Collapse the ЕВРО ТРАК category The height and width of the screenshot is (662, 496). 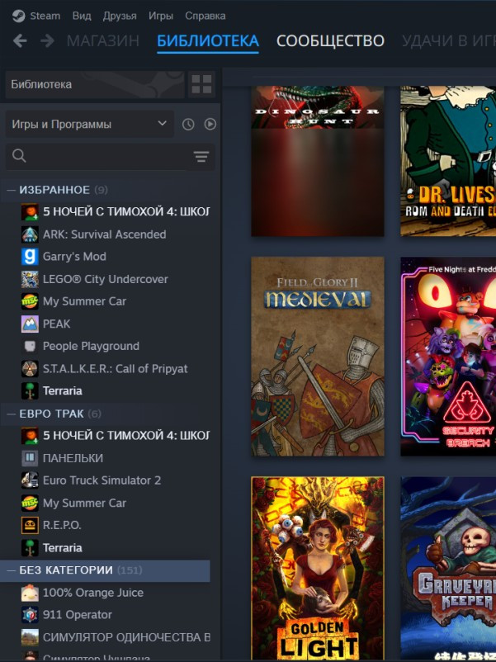11,414
